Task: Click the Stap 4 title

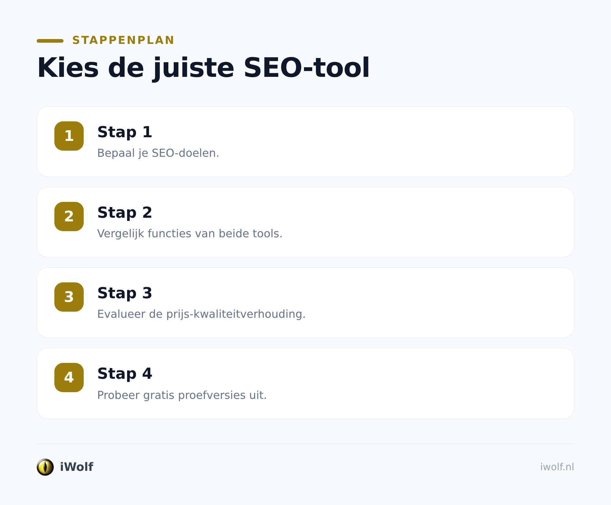Action: pyautogui.click(x=125, y=374)
